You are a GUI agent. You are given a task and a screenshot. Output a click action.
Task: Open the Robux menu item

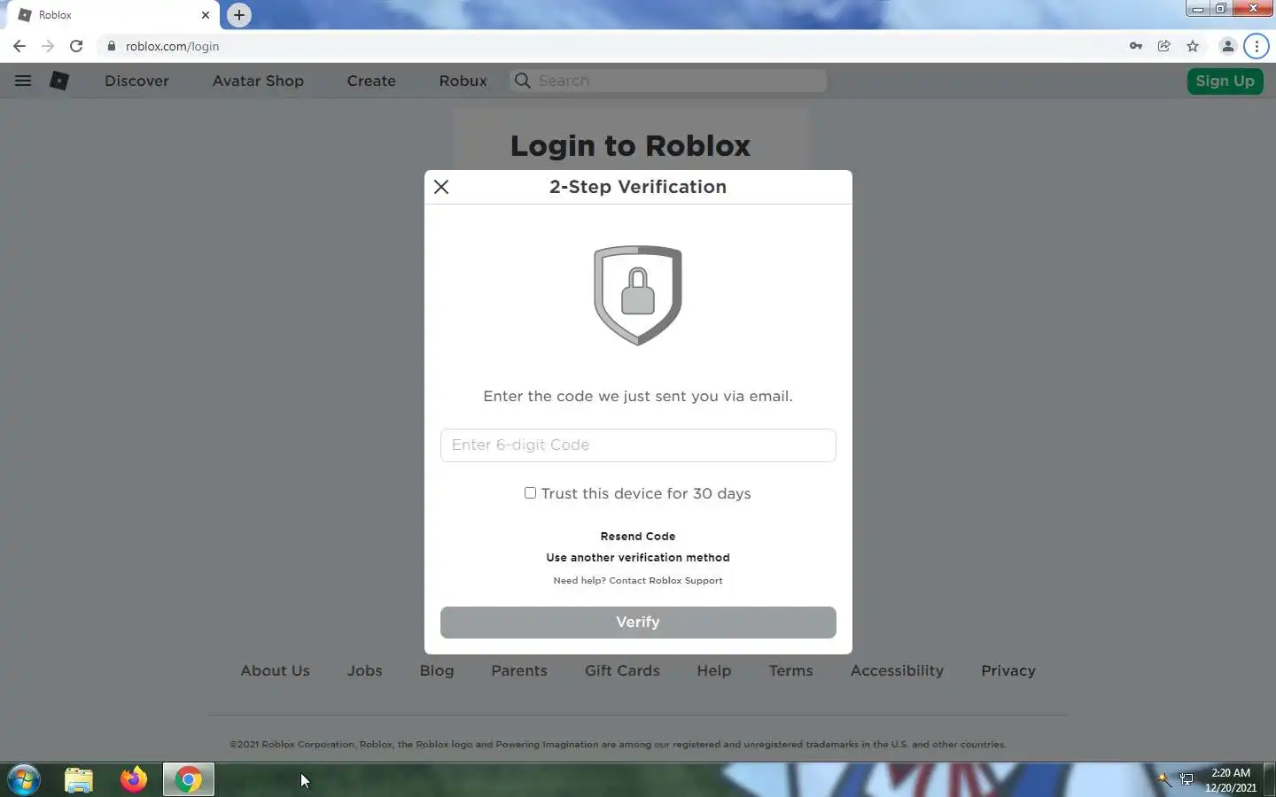[x=463, y=81]
